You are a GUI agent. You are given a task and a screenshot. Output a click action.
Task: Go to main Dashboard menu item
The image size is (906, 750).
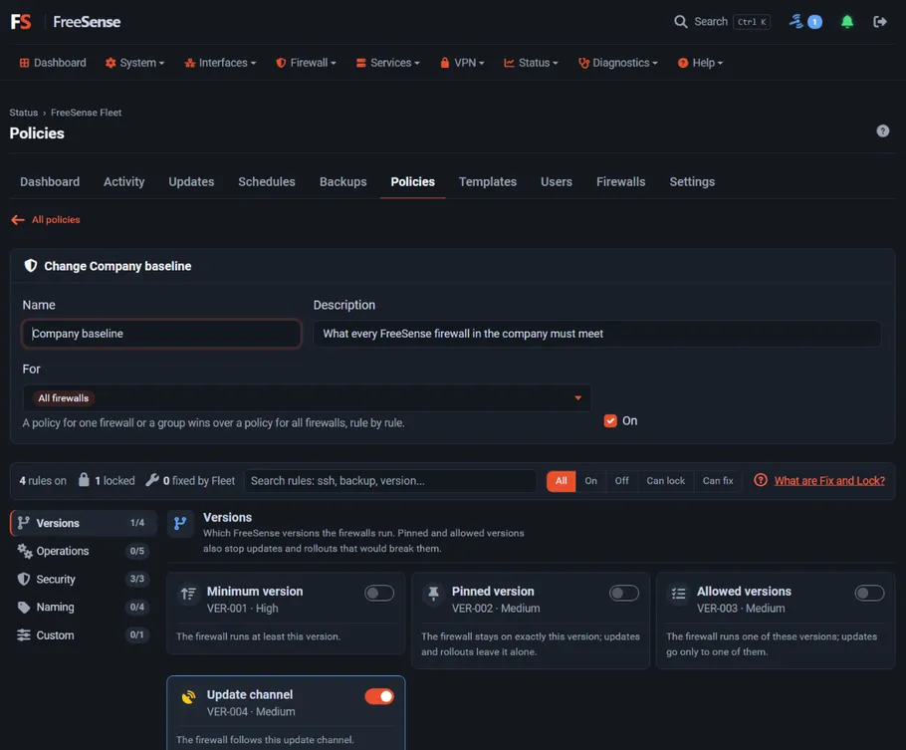click(x=53, y=63)
